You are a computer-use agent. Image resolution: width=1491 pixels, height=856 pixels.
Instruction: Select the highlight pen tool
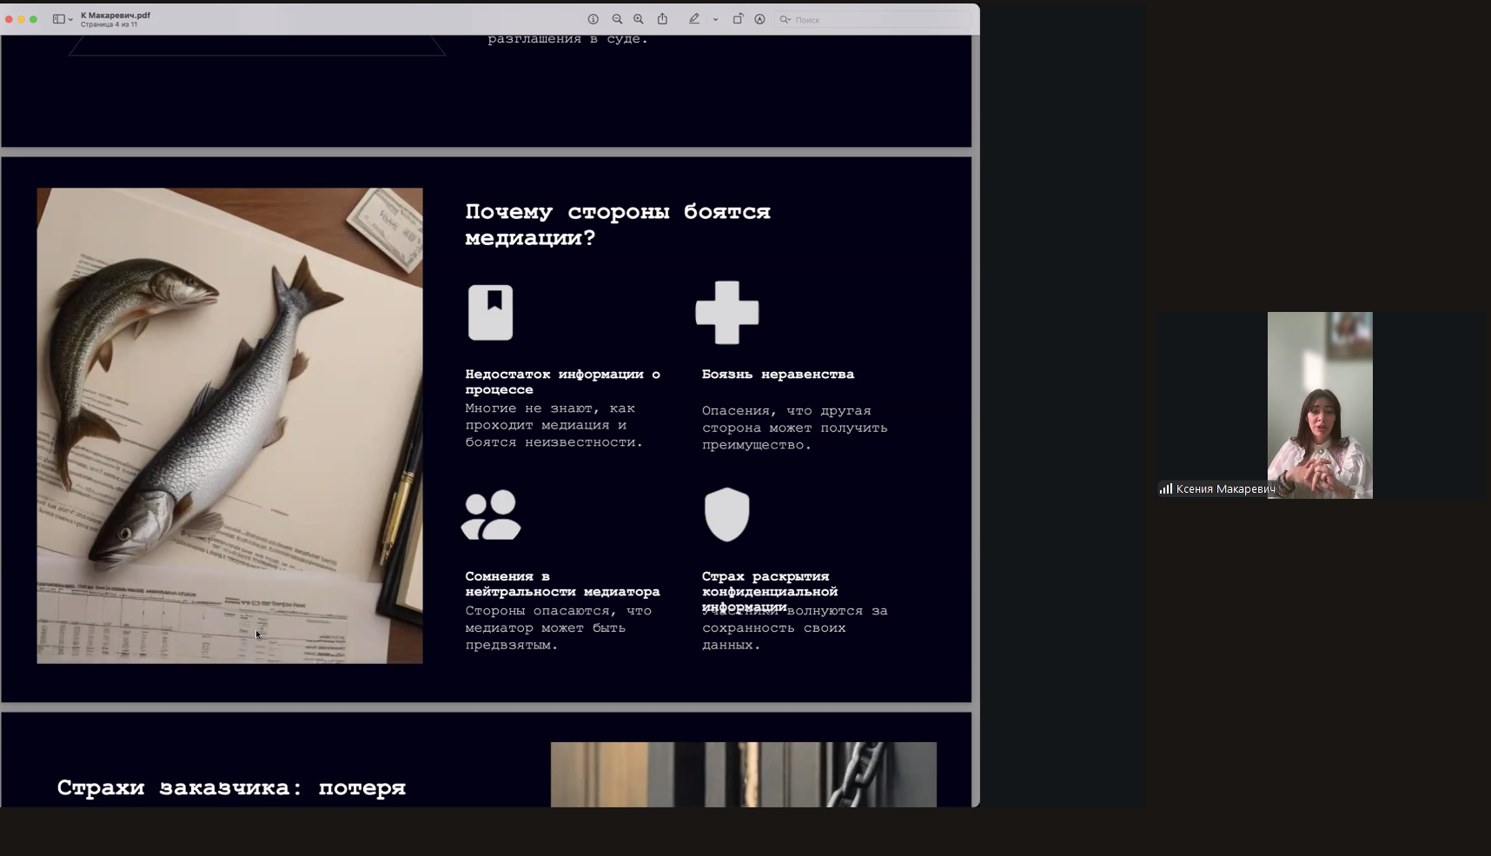click(x=693, y=19)
